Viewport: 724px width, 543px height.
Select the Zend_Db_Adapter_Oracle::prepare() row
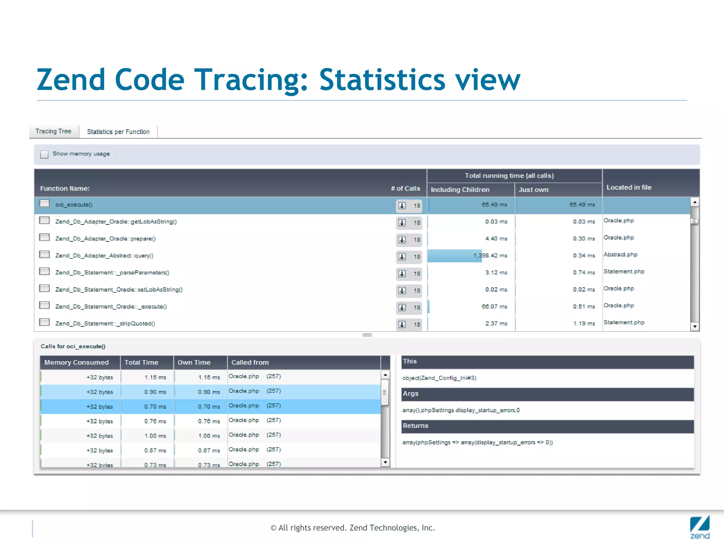click(362, 239)
